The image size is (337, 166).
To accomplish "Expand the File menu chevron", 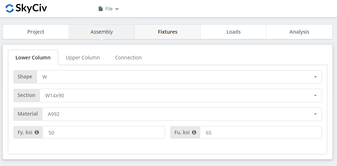I will coord(117,9).
